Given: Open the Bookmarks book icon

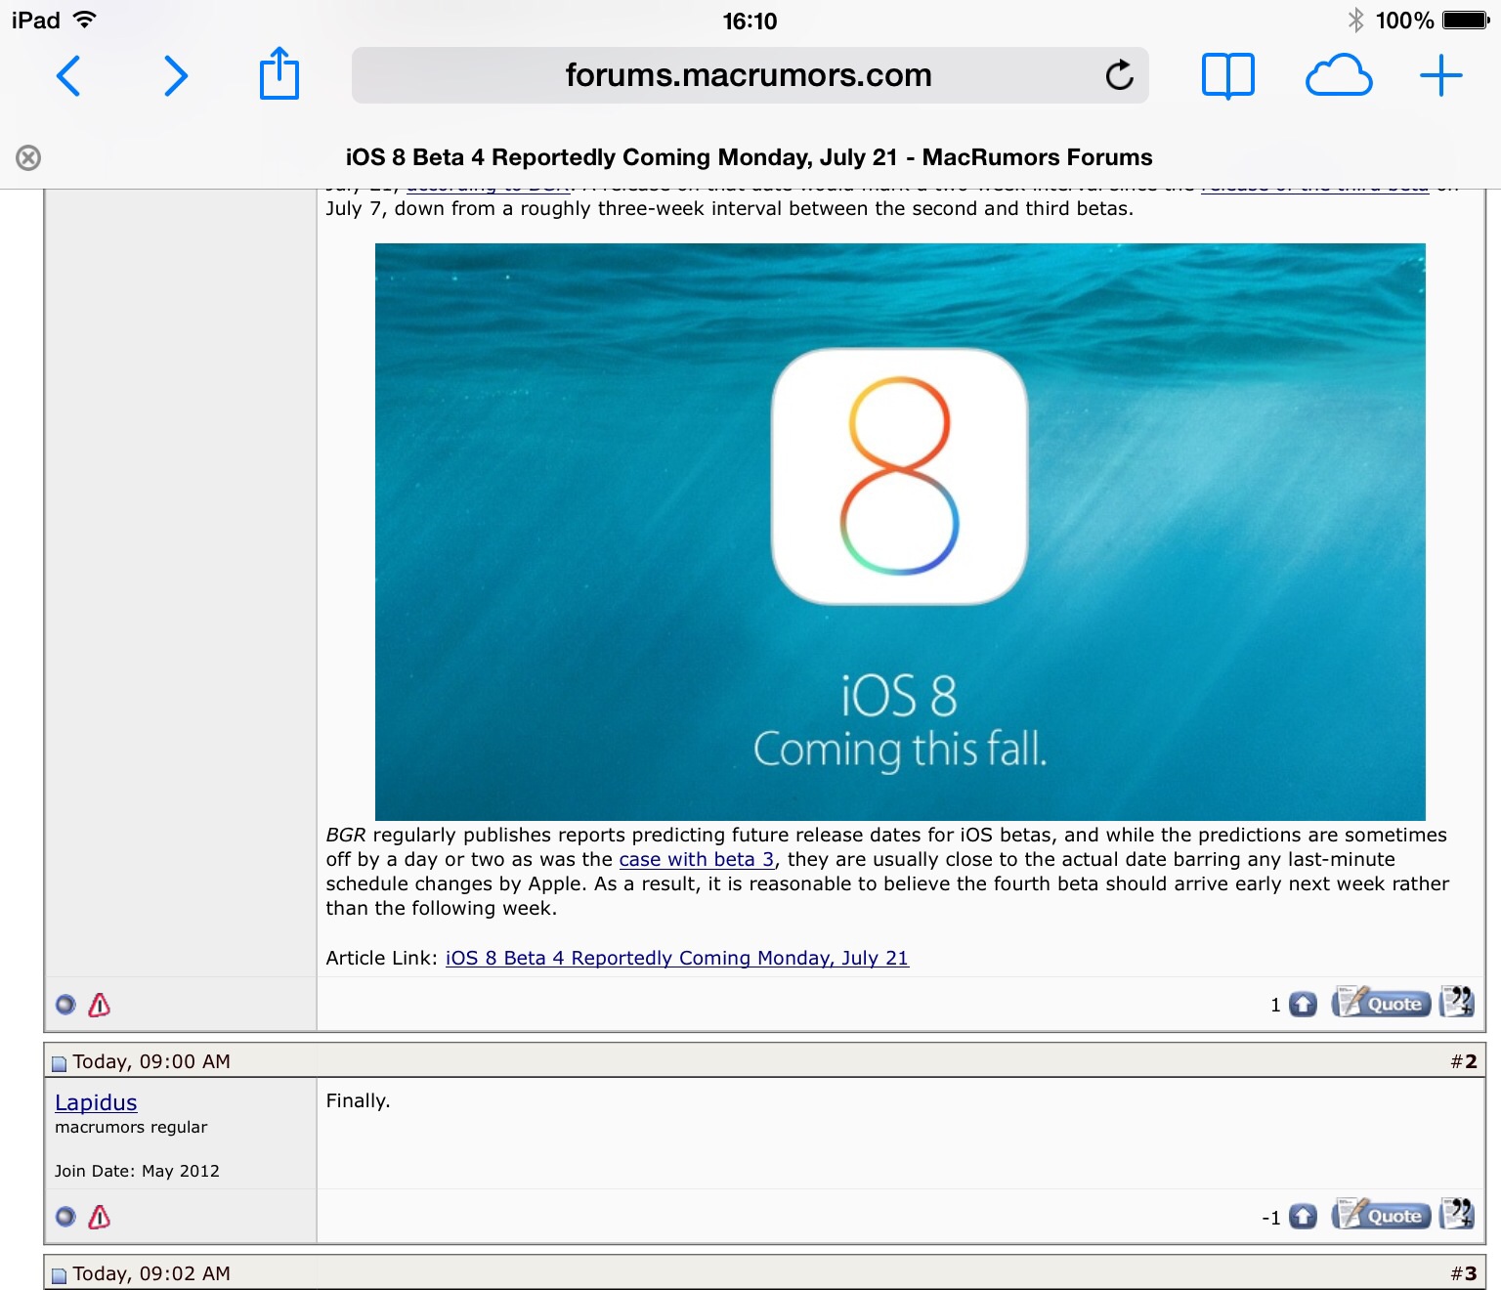Looking at the screenshot, I should [1227, 75].
